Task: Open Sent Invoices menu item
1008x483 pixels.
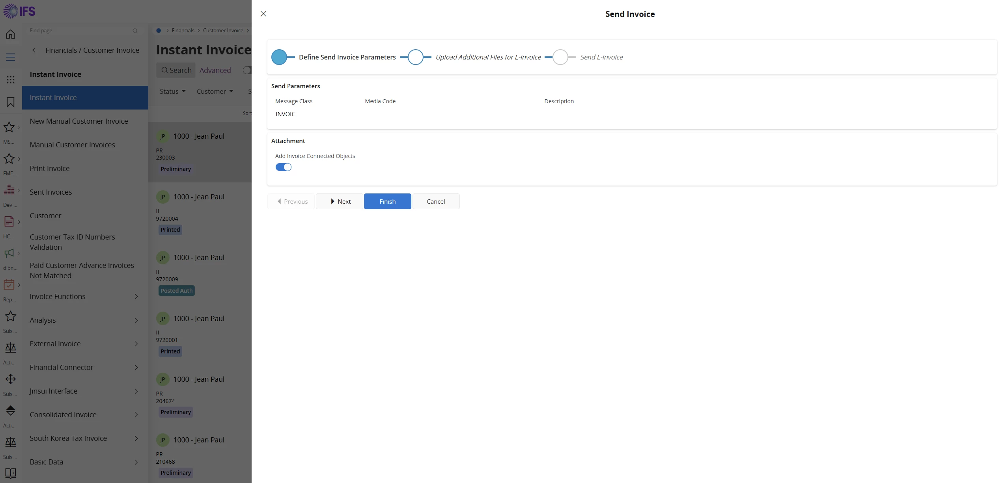Action: (x=51, y=192)
